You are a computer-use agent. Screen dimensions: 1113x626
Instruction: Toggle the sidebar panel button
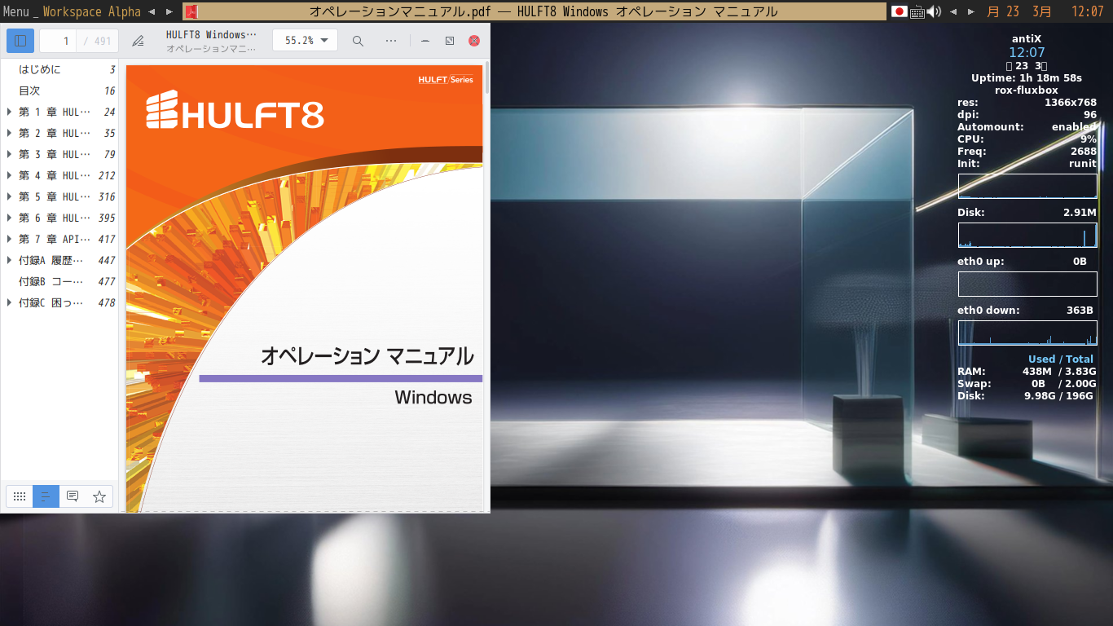(20, 41)
